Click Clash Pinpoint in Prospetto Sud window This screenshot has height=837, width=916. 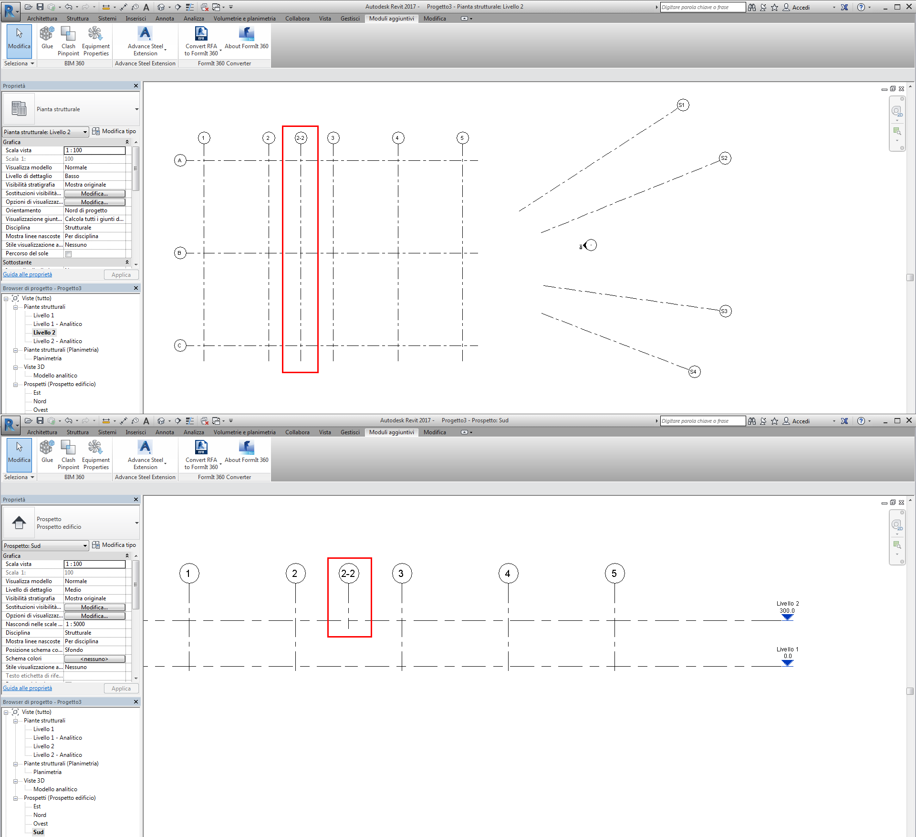point(68,451)
